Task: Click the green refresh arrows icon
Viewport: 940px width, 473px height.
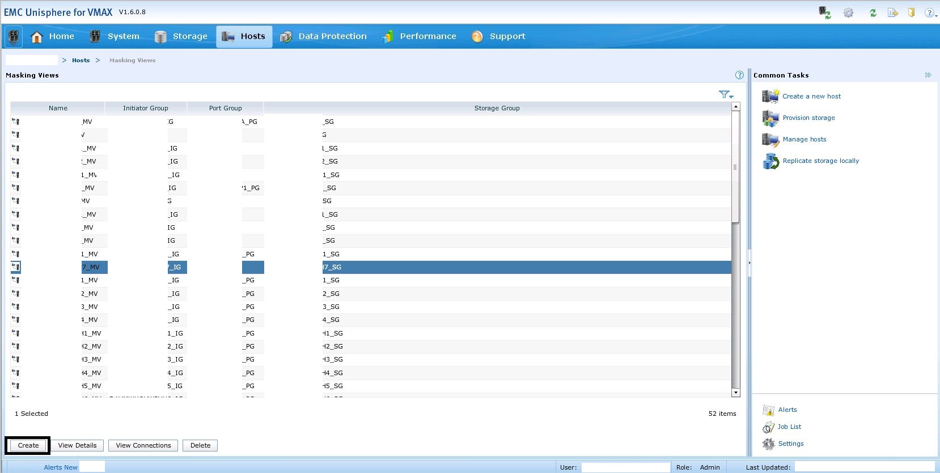Action: click(x=873, y=12)
